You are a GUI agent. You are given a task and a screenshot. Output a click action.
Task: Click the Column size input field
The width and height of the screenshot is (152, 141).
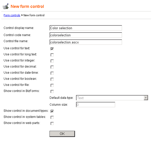[96, 105]
